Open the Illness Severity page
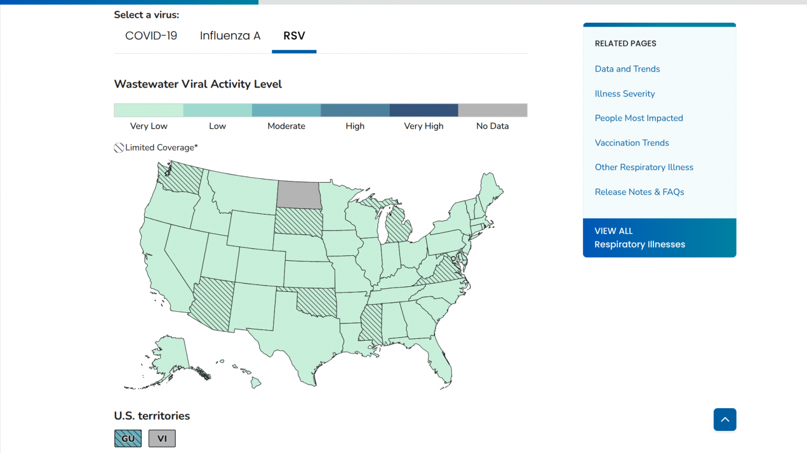 coord(625,94)
